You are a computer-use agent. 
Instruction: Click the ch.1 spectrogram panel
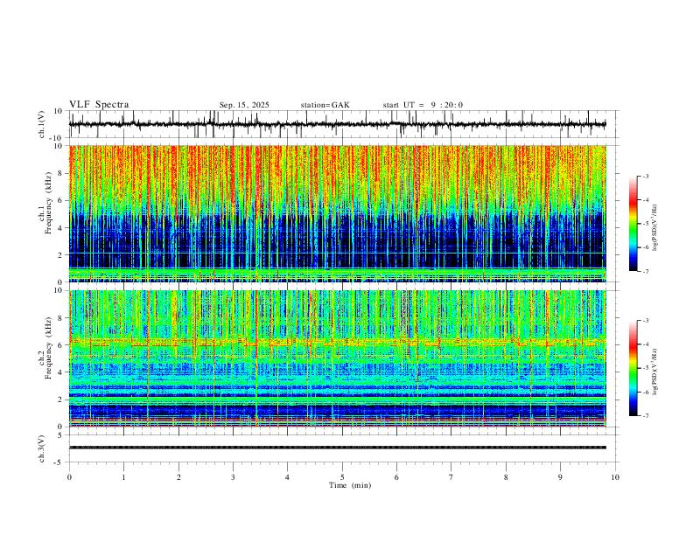click(x=337, y=213)
